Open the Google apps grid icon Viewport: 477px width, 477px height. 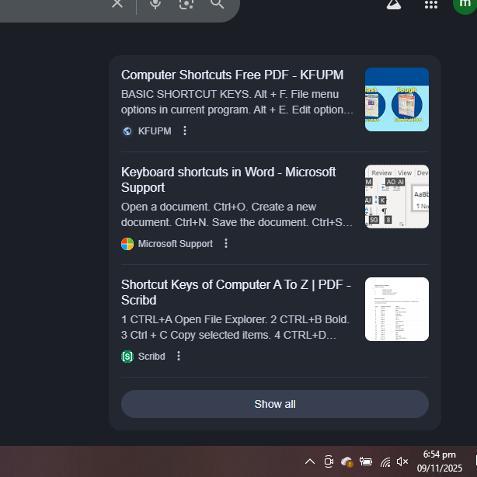click(431, 4)
